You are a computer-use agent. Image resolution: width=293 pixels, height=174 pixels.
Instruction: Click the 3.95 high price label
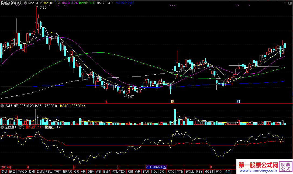pos(43,8)
